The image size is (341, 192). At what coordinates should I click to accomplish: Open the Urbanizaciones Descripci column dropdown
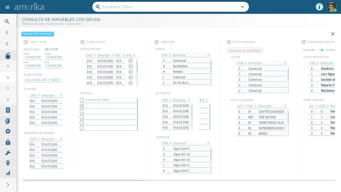pyautogui.click(x=61, y=139)
